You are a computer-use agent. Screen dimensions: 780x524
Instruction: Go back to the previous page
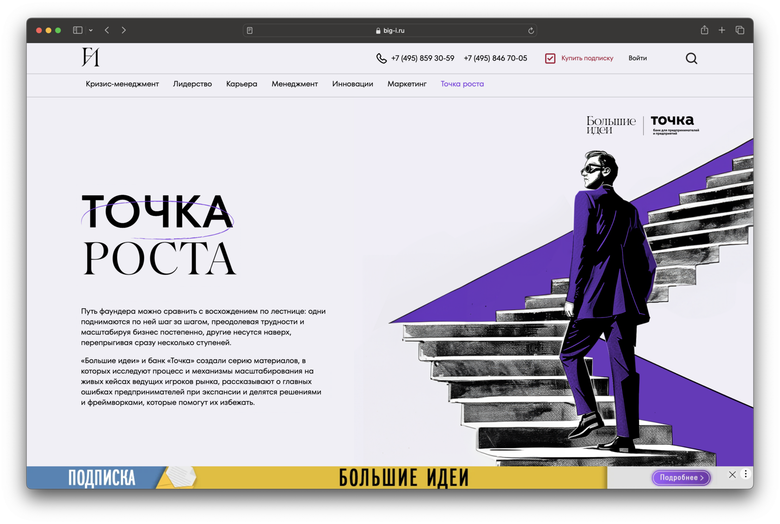(x=107, y=30)
